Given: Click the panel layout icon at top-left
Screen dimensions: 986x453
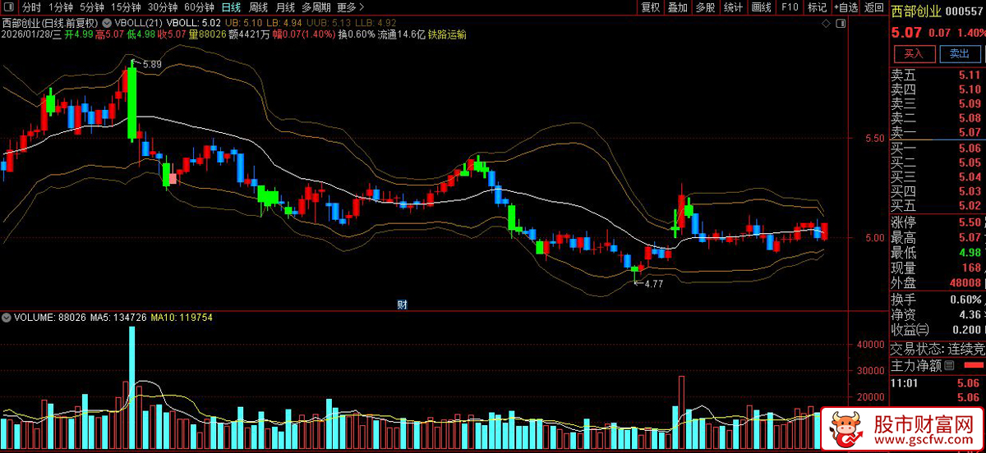Looking at the screenshot, I should click(9, 7).
